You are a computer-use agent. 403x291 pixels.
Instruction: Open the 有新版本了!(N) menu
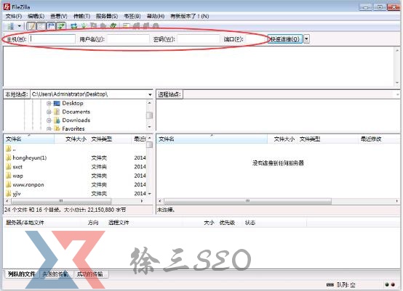coord(190,17)
